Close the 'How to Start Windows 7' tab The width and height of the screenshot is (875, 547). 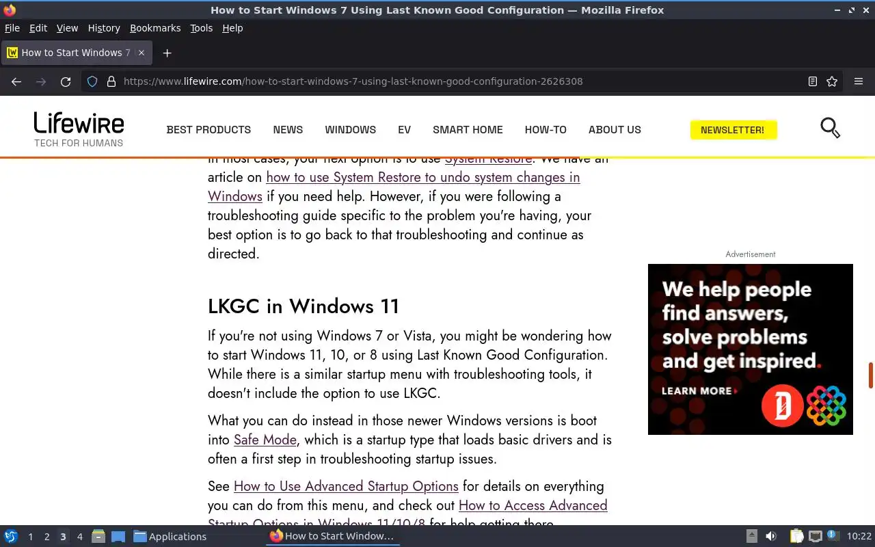pos(142,53)
